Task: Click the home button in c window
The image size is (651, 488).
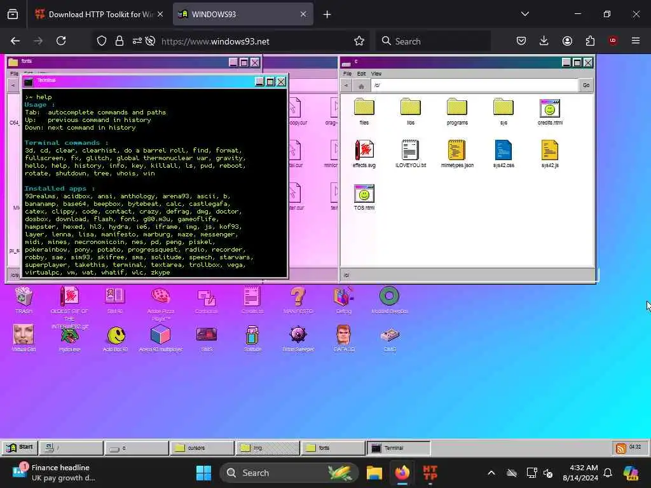Action: 361,86
